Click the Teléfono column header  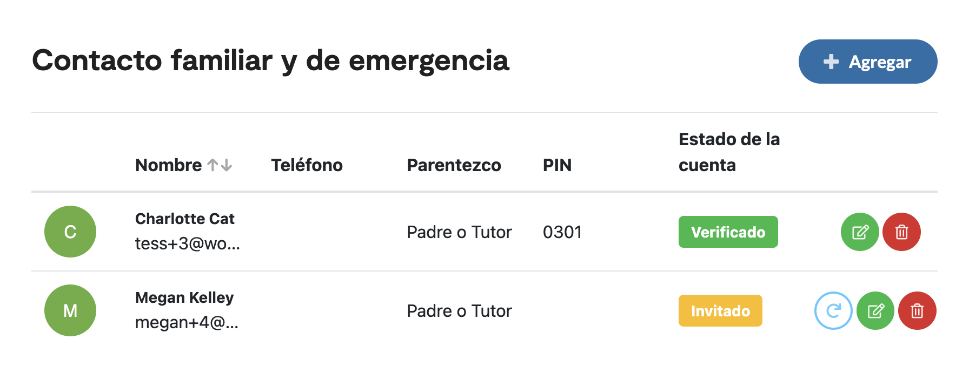[307, 165]
